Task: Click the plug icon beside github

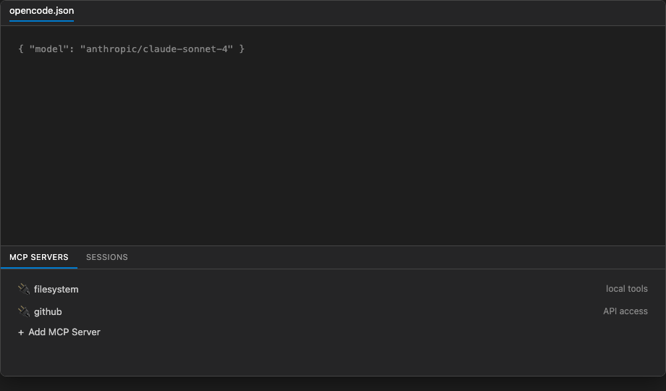Action: tap(24, 311)
